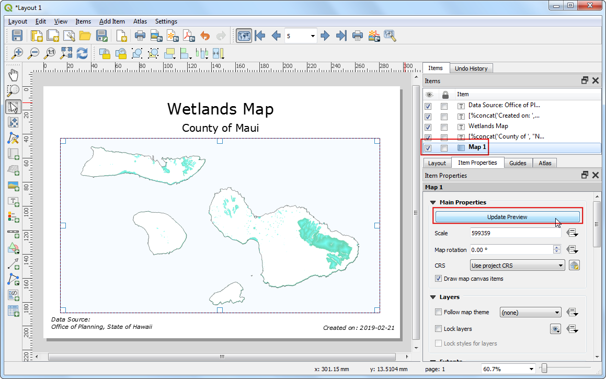Screen dimensions: 606x379
Task: Click the Print layout icon
Action: click(x=140, y=36)
